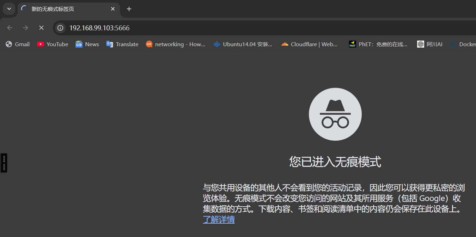The width and height of the screenshot is (476, 237).
Task: Go forward with the right arrow
Action: point(25,28)
